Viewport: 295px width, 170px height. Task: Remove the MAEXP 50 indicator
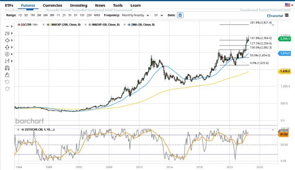click(85, 24)
